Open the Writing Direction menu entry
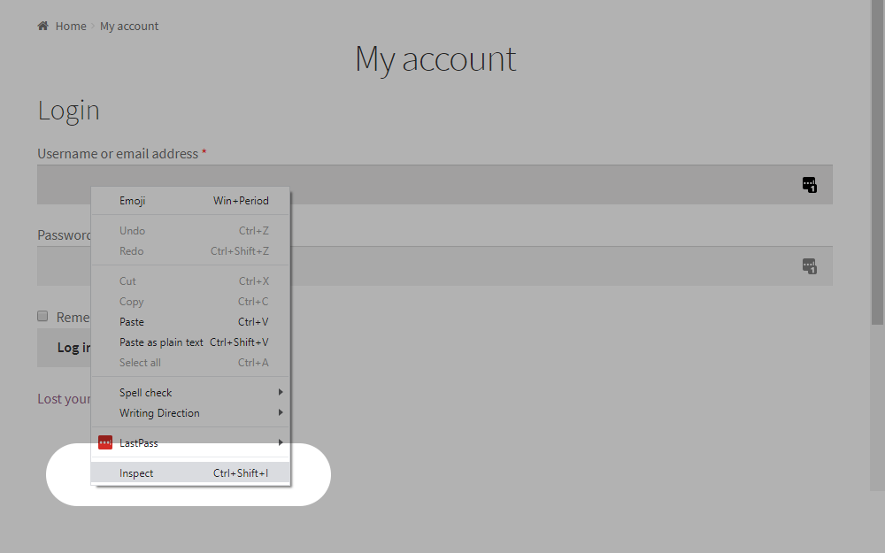The image size is (885, 553). click(190, 412)
